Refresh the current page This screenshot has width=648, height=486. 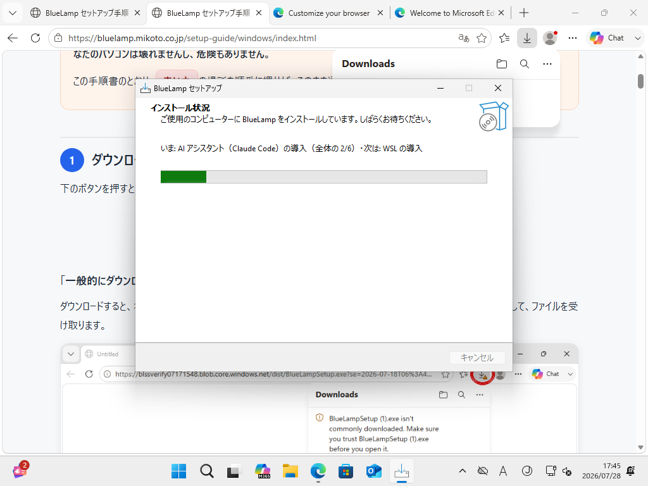[x=35, y=38]
